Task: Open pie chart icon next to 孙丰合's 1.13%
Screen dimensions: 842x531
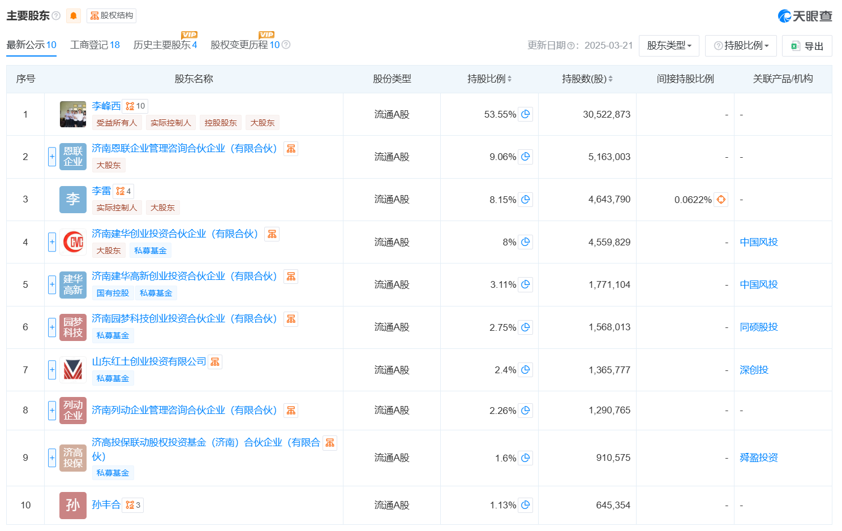Action: point(525,505)
